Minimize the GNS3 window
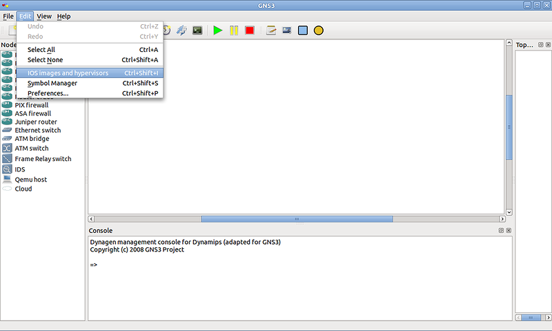This screenshot has height=331, width=552. [527, 6]
